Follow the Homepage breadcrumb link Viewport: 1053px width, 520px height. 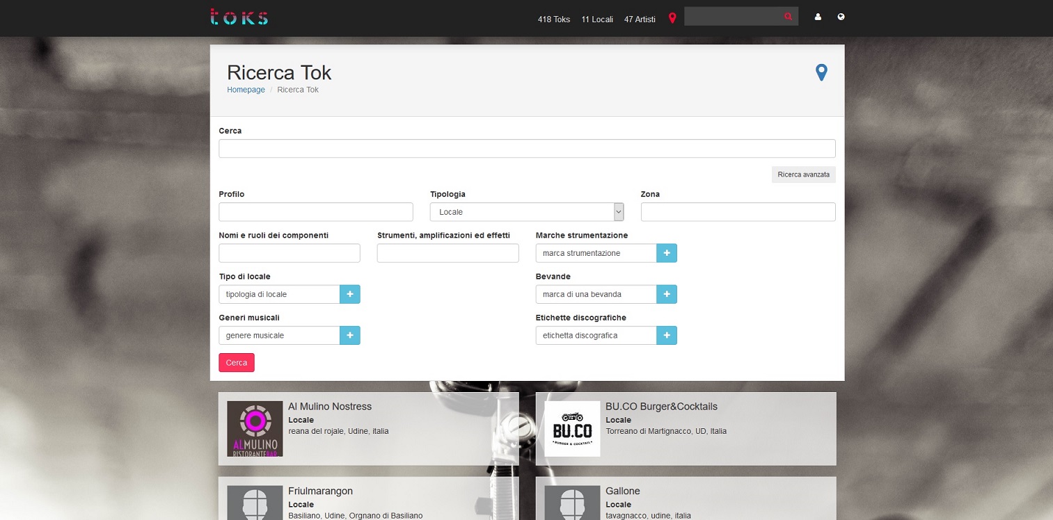pyautogui.click(x=246, y=90)
